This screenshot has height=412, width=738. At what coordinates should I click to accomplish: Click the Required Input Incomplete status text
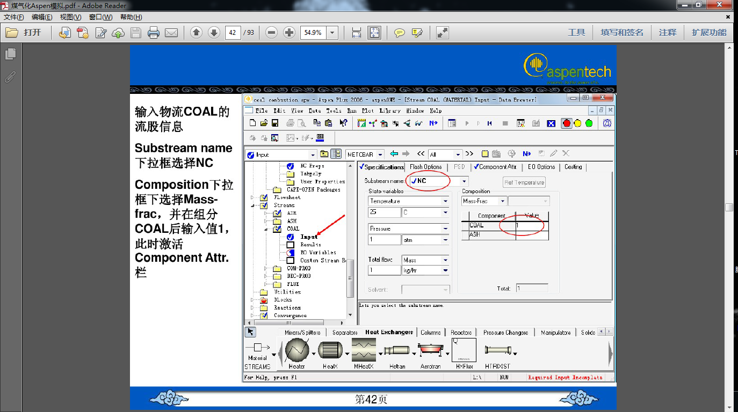coord(565,378)
